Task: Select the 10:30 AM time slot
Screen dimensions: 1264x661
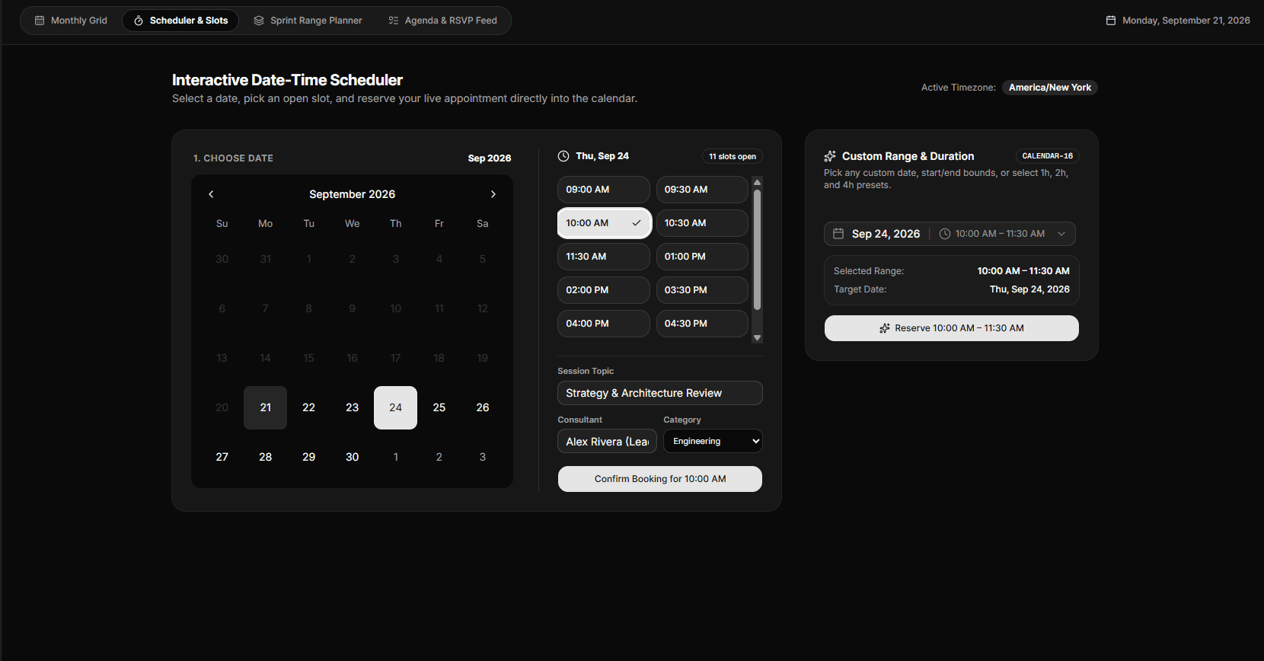Action: (702, 223)
